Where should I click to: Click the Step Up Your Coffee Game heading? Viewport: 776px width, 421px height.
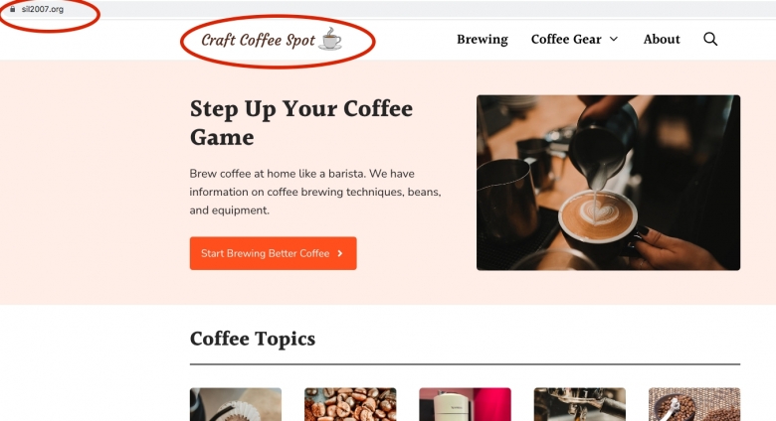(x=300, y=122)
